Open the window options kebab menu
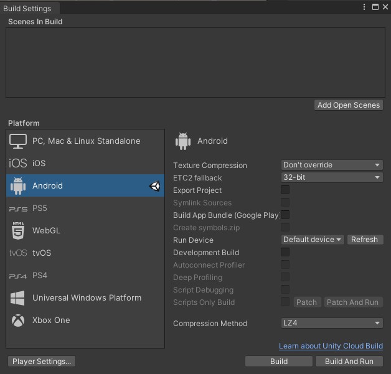Screen dimensions: 391x374 pyautogui.click(x=364, y=7)
